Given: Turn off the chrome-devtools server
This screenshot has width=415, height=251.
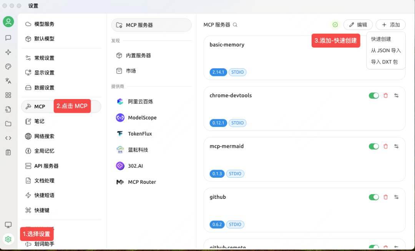Looking at the screenshot, I should (x=373, y=95).
